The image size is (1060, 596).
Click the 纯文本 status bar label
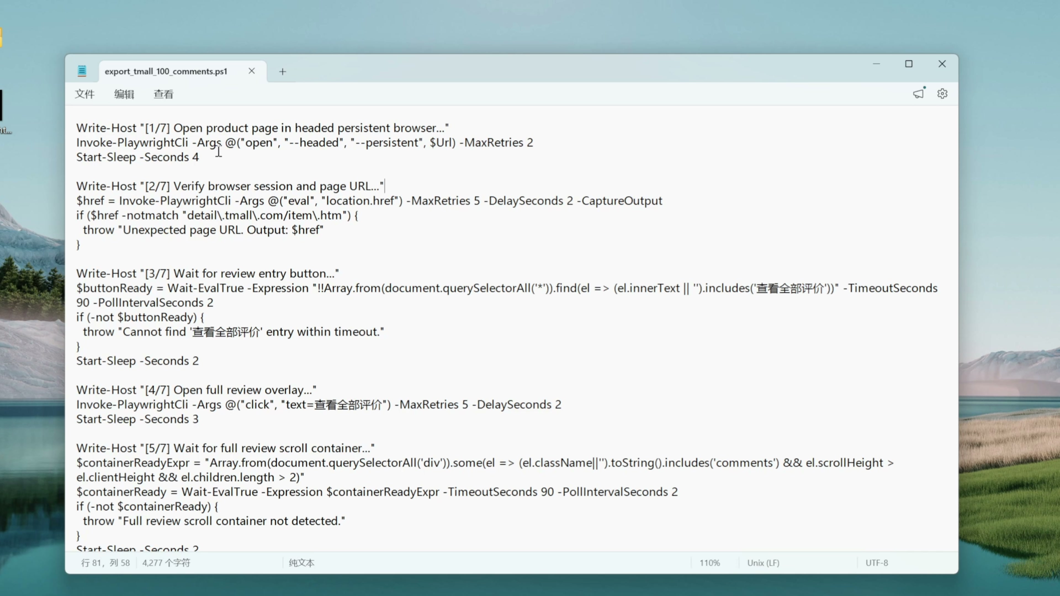(302, 563)
